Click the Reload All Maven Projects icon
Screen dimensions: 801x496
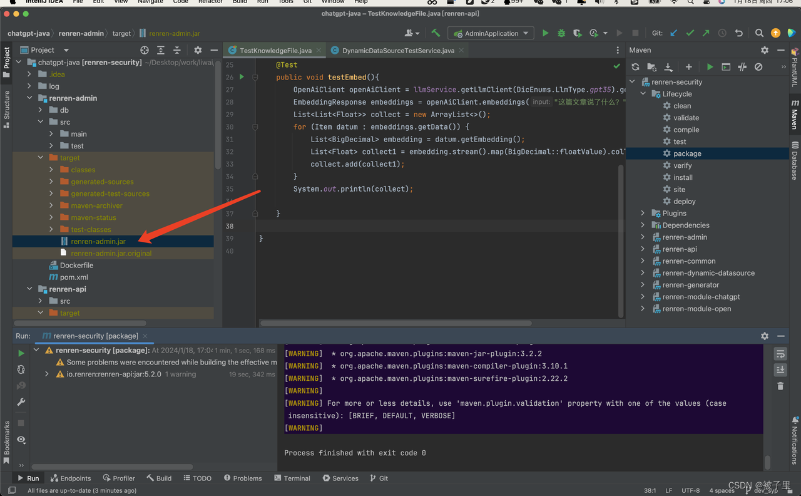[x=635, y=67]
